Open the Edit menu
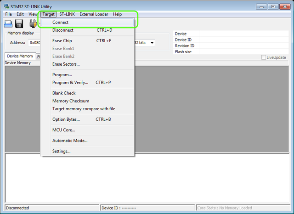The width and height of the screenshot is (294, 214). (x=20, y=14)
